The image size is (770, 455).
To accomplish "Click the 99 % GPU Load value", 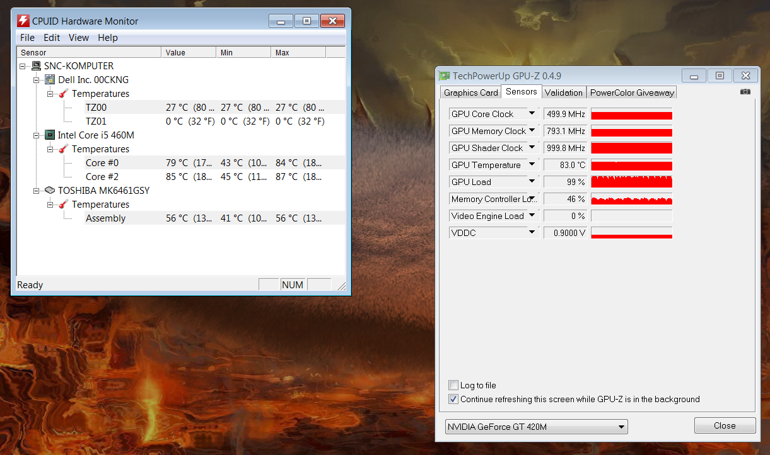I will [565, 182].
